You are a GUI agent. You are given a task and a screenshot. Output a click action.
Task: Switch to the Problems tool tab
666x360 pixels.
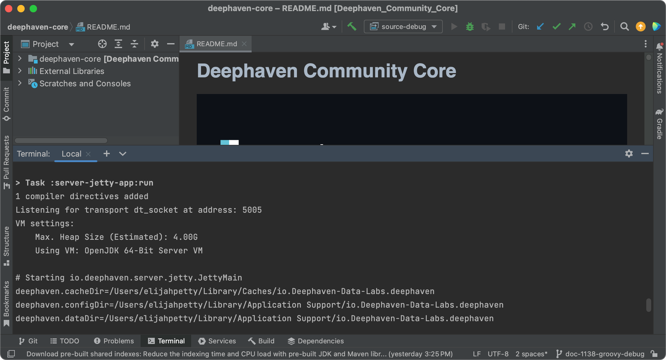pyautogui.click(x=114, y=341)
